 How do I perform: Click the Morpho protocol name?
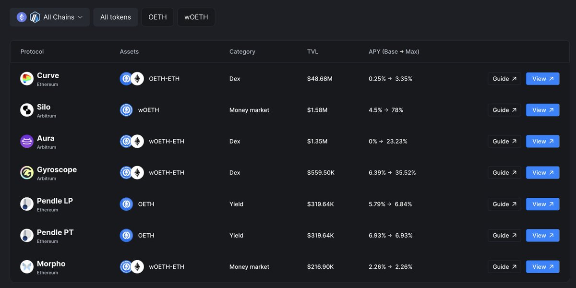[51, 264]
